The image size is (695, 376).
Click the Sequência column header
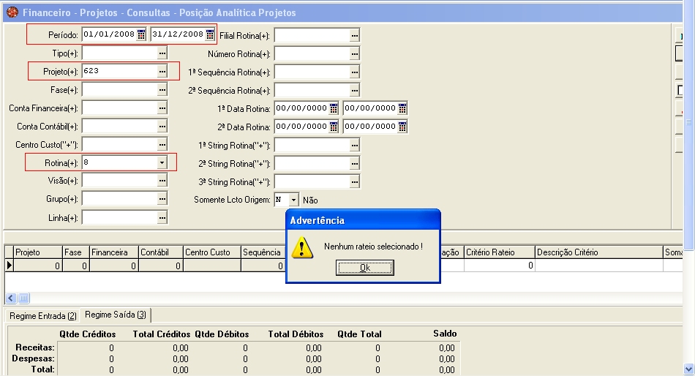pos(263,252)
